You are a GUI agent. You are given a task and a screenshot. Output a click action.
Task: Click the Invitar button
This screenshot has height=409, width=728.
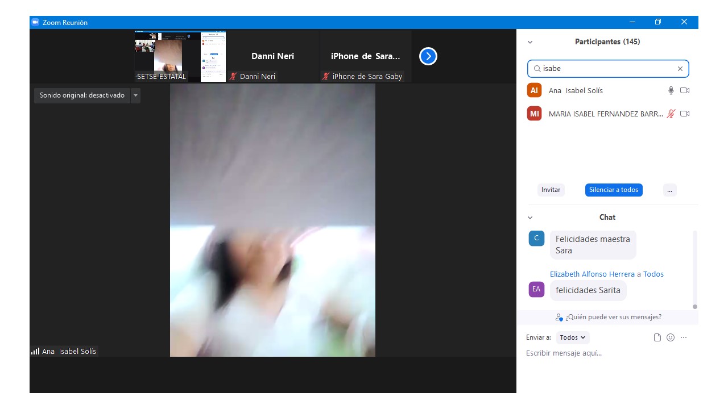tap(551, 190)
